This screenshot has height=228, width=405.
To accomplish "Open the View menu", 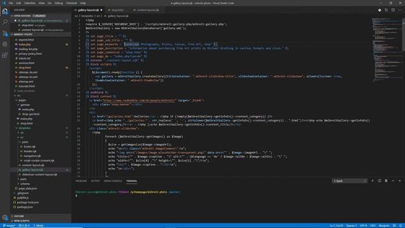I will (41, 3).
